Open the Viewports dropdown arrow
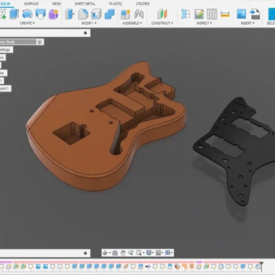Viewport: 275px width, 275px height. click(172, 253)
